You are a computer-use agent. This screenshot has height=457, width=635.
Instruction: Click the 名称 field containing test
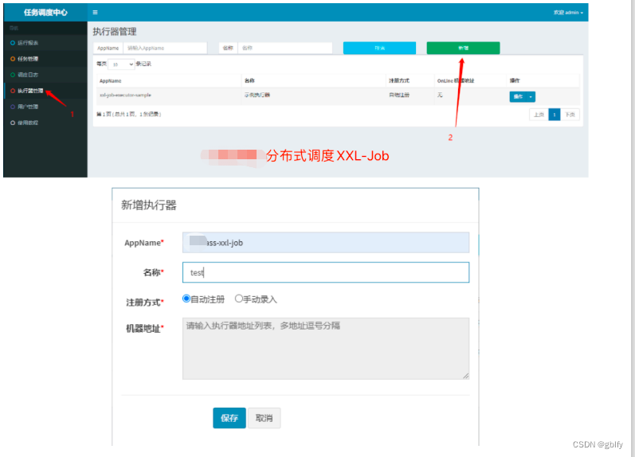tap(326, 272)
